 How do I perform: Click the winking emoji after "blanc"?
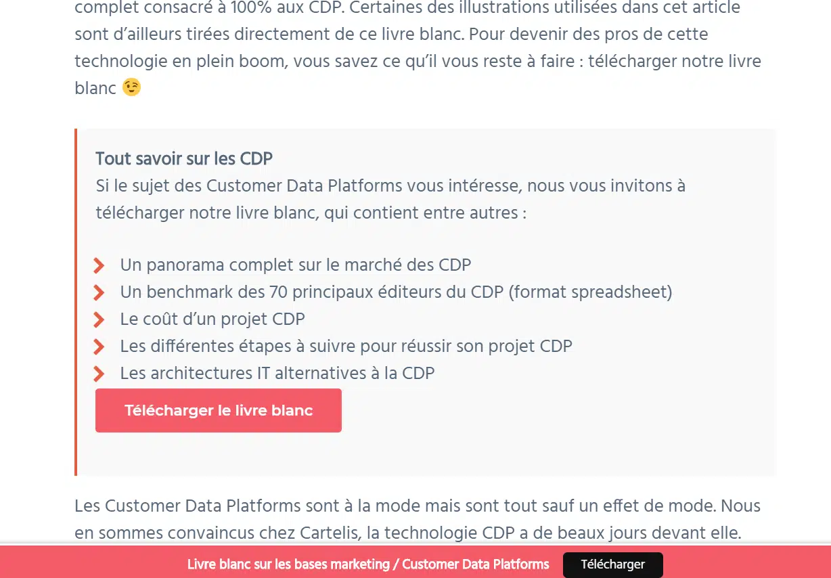[132, 87]
